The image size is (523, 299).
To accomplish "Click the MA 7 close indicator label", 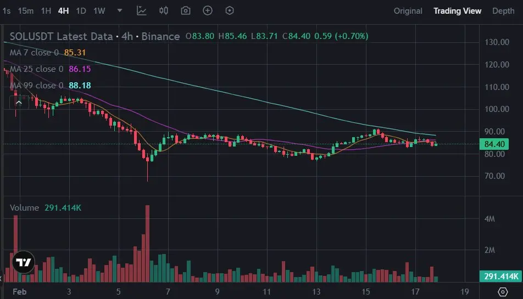I will (x=34, y=53).
